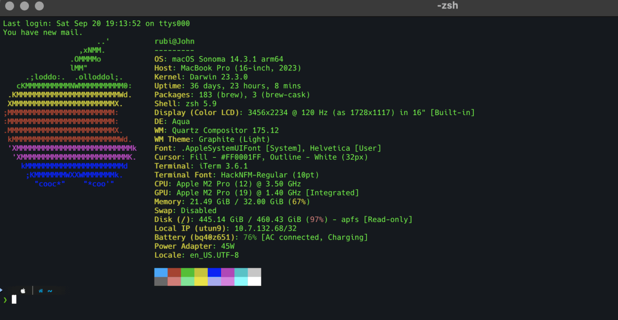The height and width of the screenshot is (320, 618).
Task: Click the bright blue swatch in top row
Action: (214, 272)
